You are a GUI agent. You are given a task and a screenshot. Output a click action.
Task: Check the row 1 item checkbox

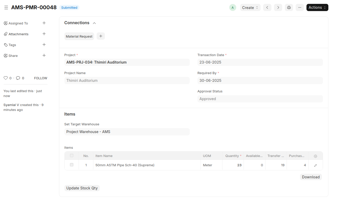[72, 165]
